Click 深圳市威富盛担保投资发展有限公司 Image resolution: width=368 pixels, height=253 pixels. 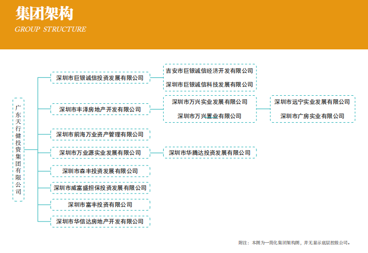[x=100, y=188]
